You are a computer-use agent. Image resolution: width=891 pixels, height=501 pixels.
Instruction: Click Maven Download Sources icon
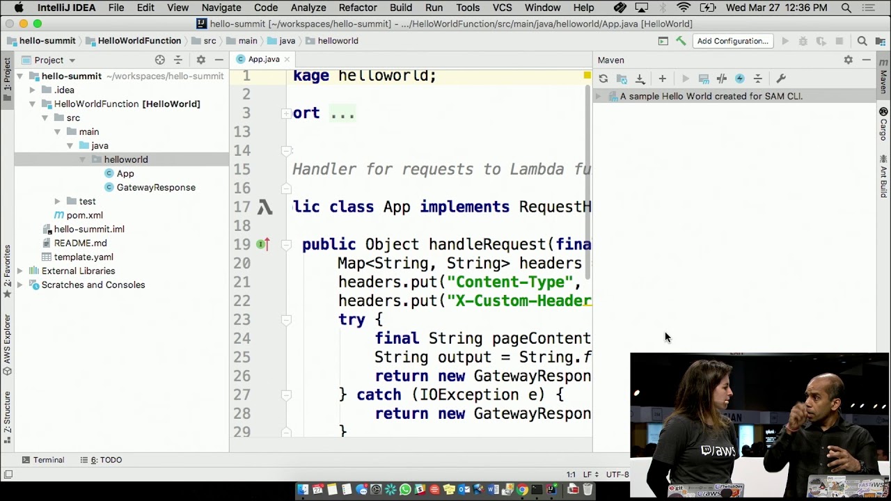click(x=640, y=79)
